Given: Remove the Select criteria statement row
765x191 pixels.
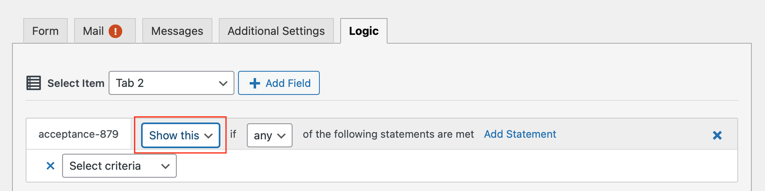Looking at the screenshot, I should click(50, 166).
